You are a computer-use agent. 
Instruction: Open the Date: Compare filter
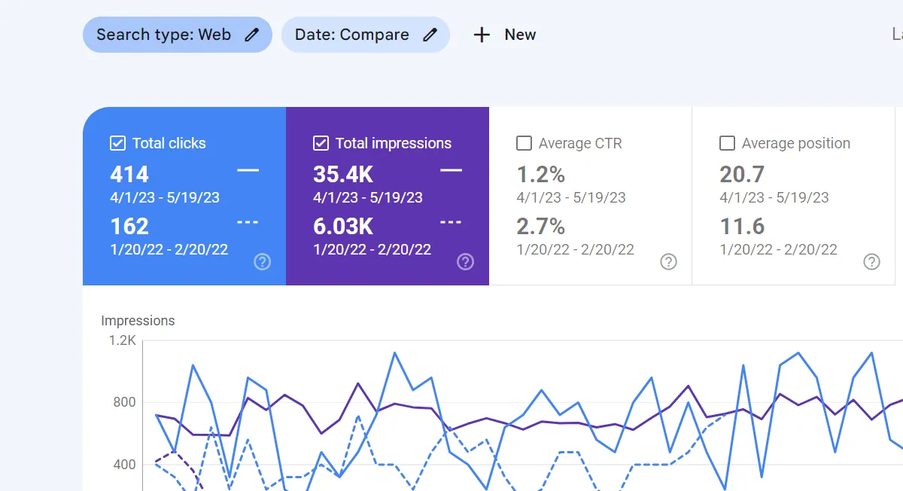[x=366, y=35]
